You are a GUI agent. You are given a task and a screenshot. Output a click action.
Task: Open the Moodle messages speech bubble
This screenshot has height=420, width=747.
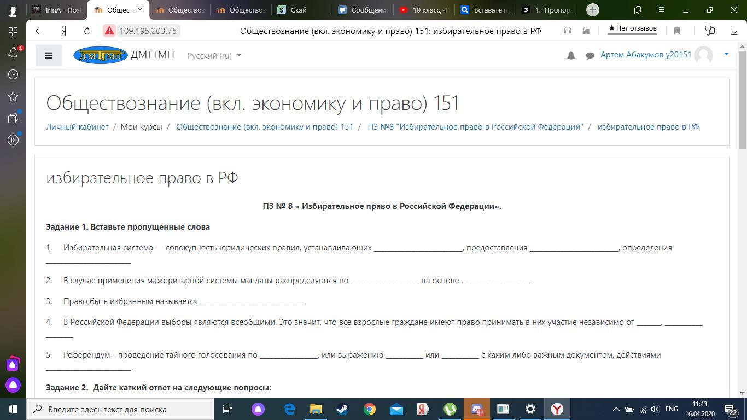(590, 55)
